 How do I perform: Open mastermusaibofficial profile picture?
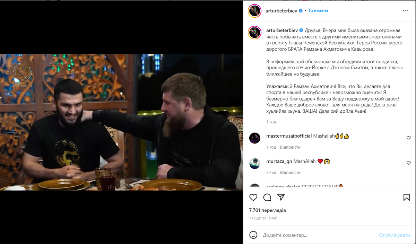click(255, 138)
